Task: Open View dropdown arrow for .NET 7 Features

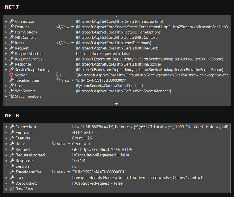Action: (x=72, y=27)
